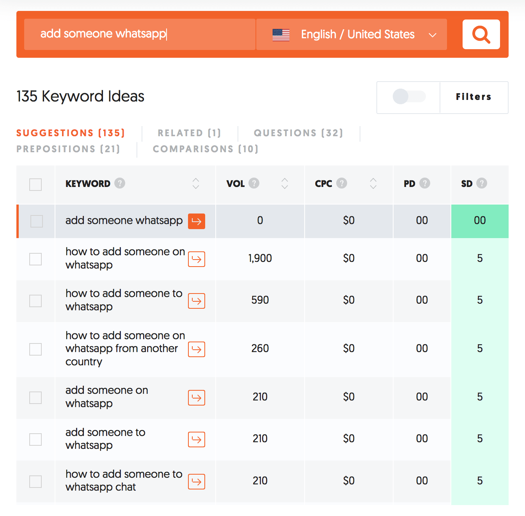
Task: Click the help icon next to KEYWORD header
Action: [x=120, y=183]
